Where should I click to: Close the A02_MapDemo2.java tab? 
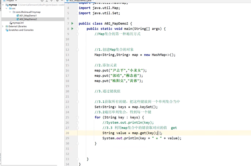[x=93, y=1]
